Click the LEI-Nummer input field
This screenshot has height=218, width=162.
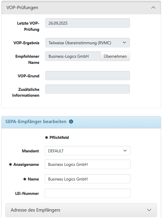pyautogui.click(x=87, y=193)
